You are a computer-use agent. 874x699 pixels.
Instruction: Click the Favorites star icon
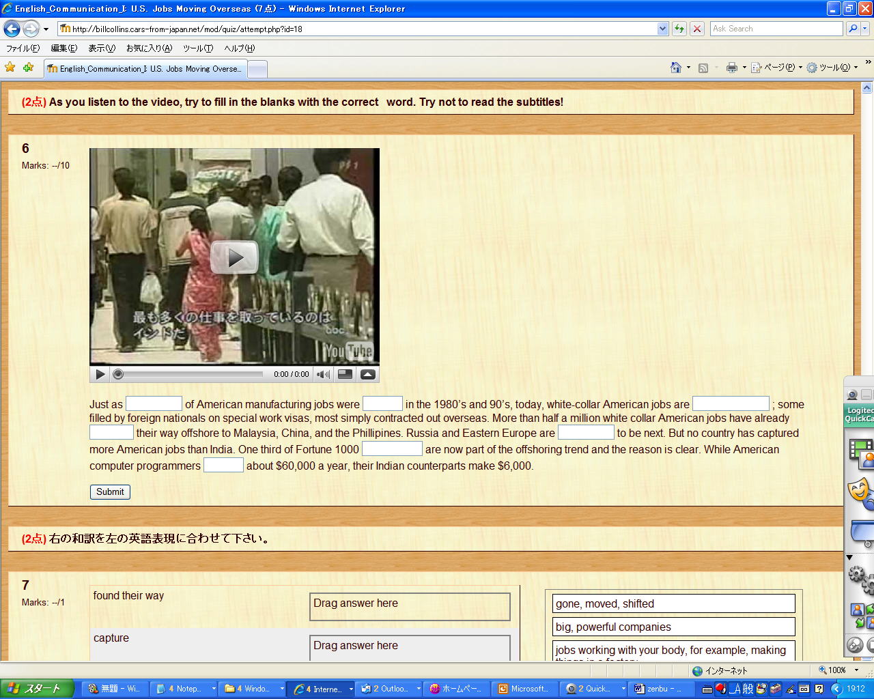[x=10, y=68]
